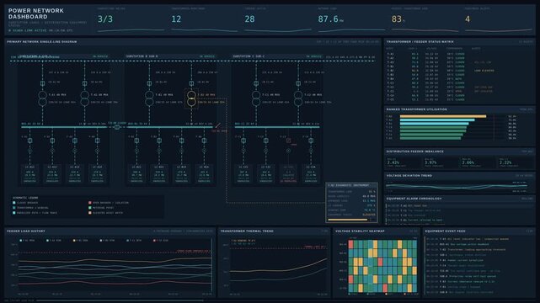Select transformer T-C1 symbol in Substation C
Image resolution: width=540 pixels, height=303 pixels.
coord(256,98)
